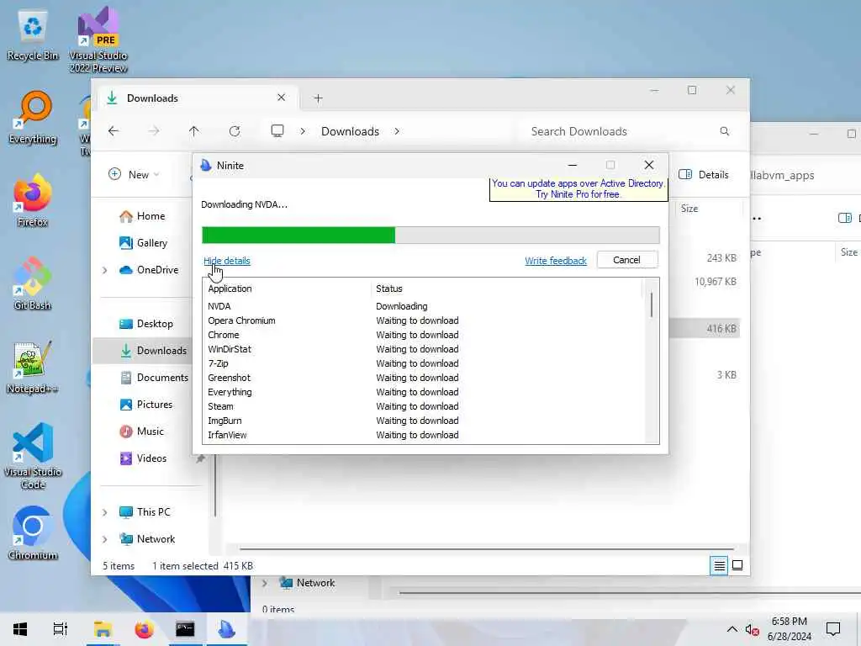Expand Network node in the background window
Screen dimensions: 861x646
[x=265, y=583]
